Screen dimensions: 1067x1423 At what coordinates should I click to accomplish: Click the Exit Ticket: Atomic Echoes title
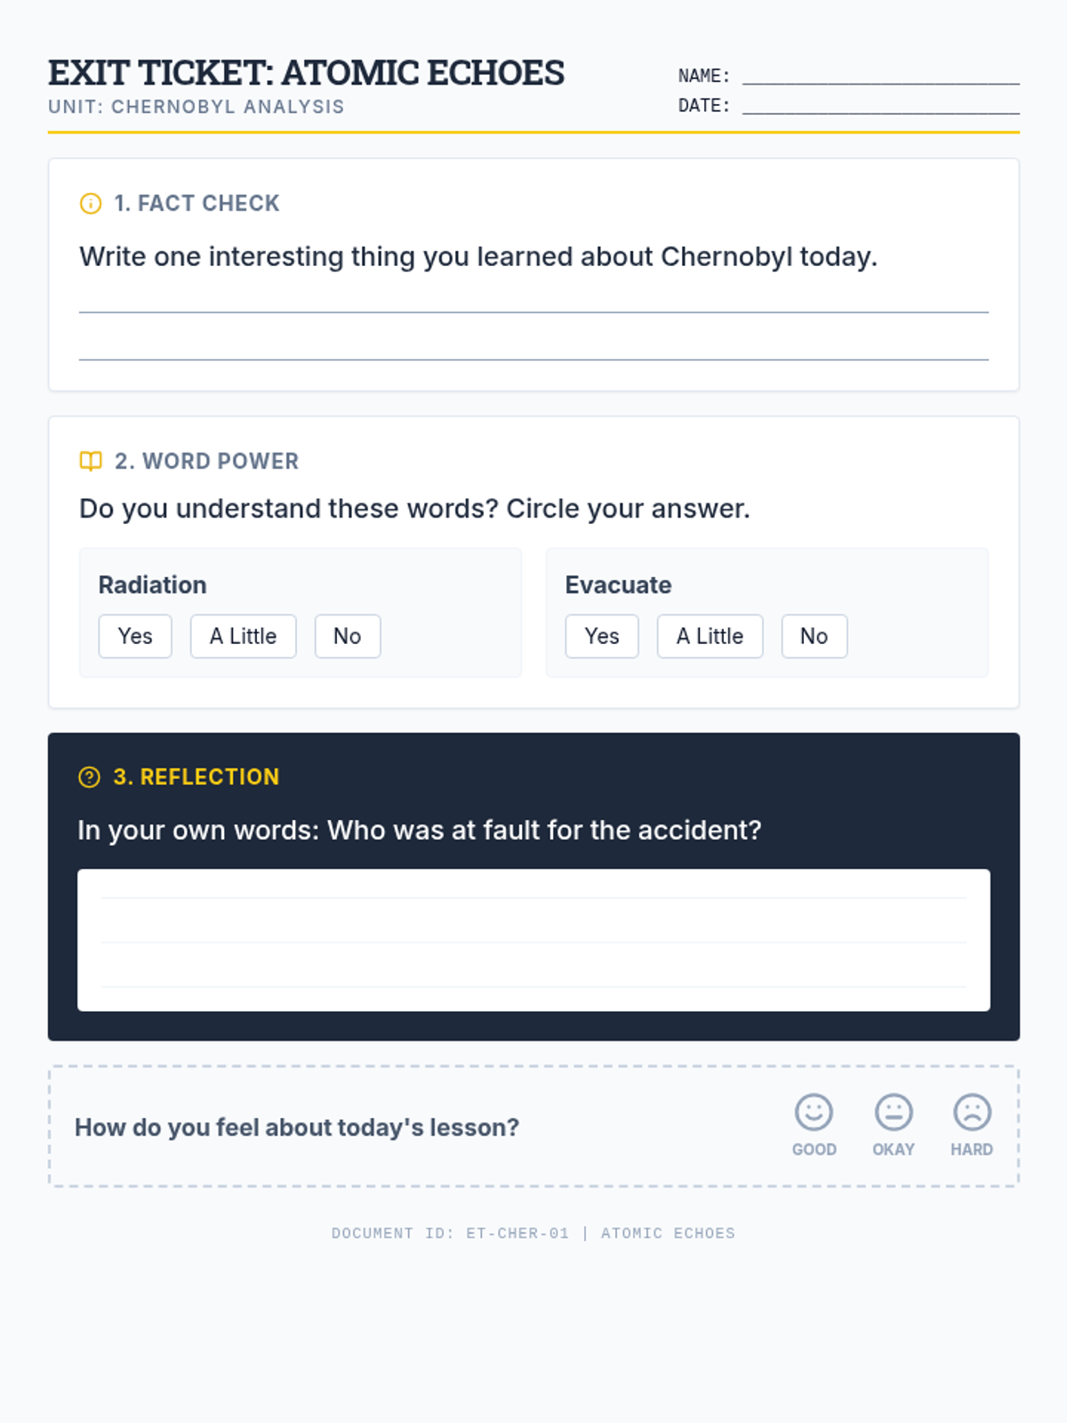click(306, 73)
